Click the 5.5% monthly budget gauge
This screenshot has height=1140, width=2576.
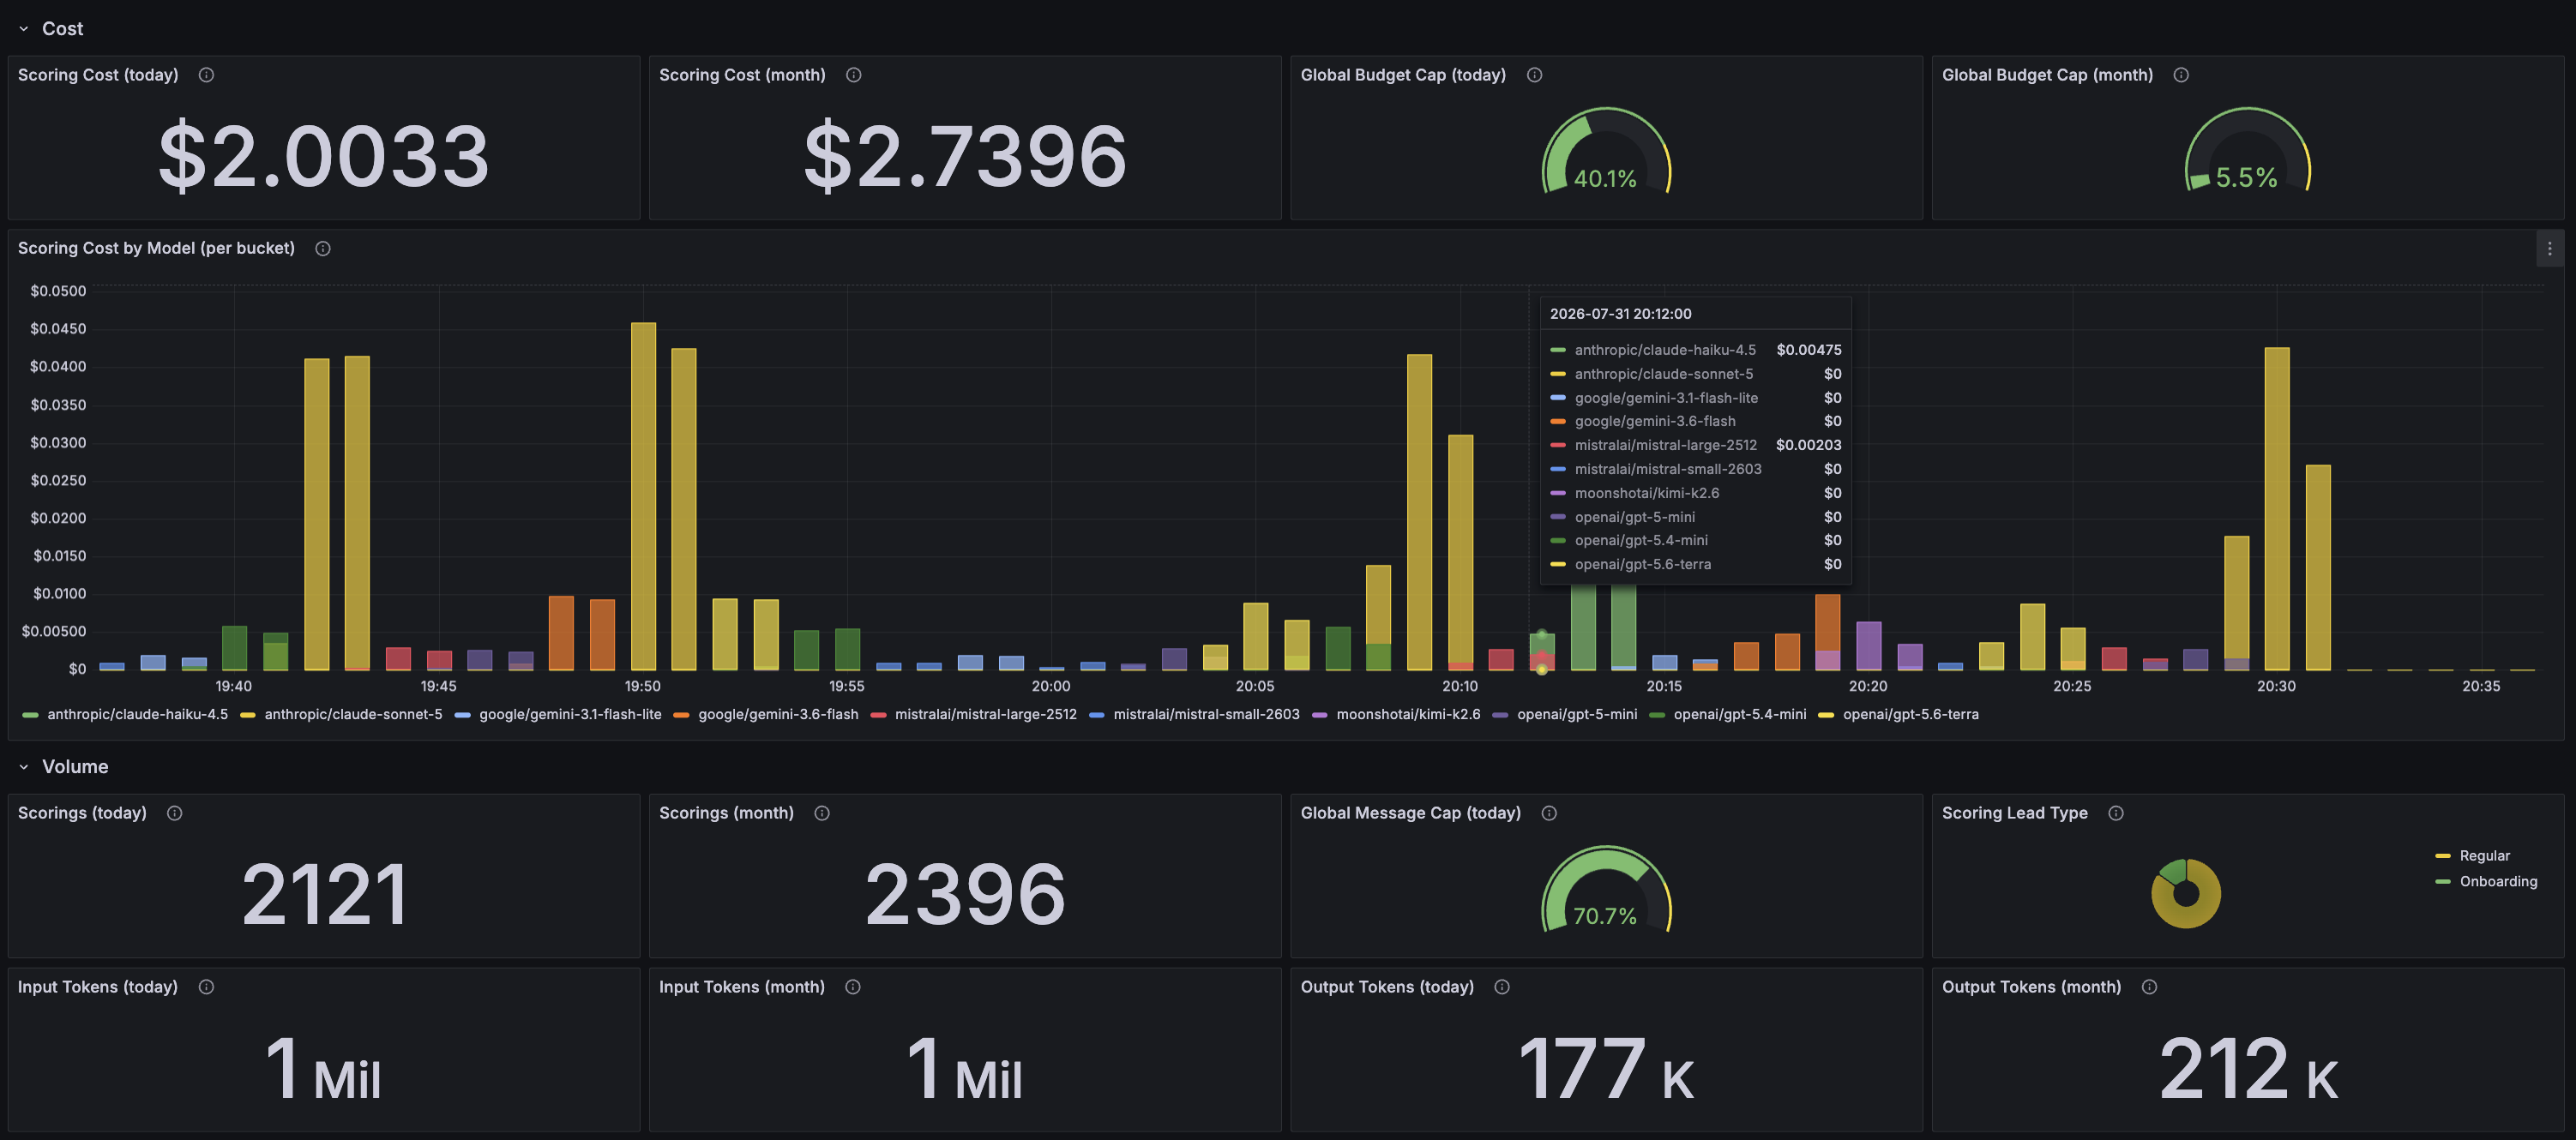click(2247, 151)
